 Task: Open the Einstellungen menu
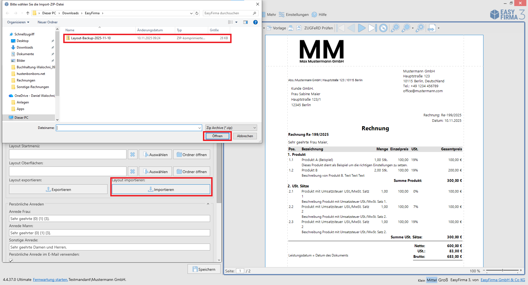(x=294, y=15)
